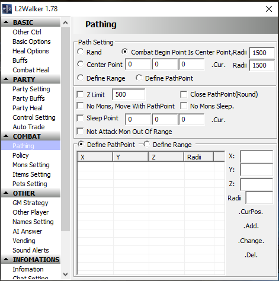Select Define PathPoint radio in Path Setting
The width and height of the screenshot is (279, 281).
(x=139, y=78)
